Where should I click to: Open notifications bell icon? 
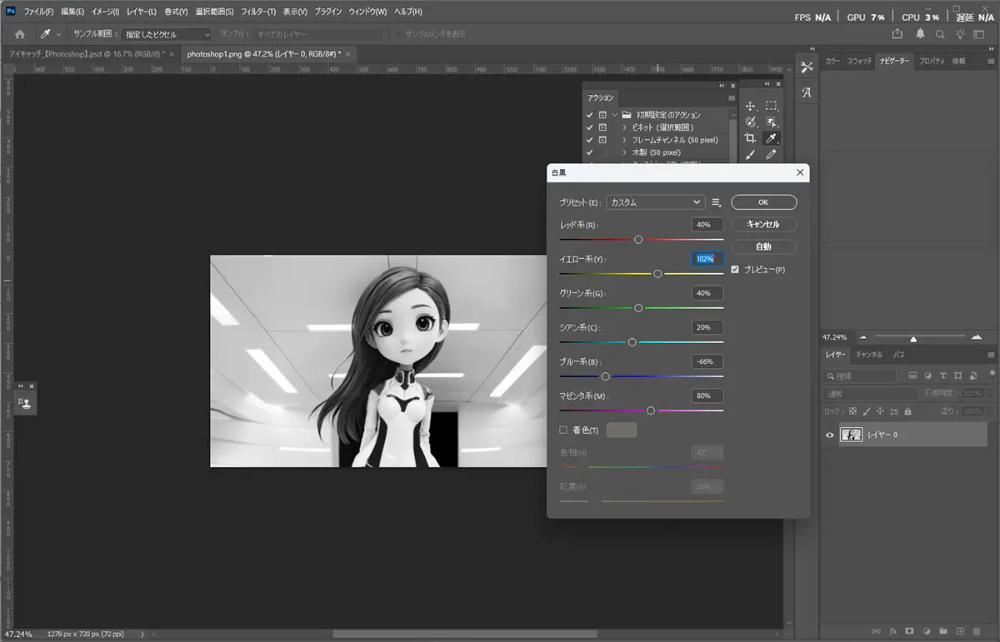tap(920, 34)
